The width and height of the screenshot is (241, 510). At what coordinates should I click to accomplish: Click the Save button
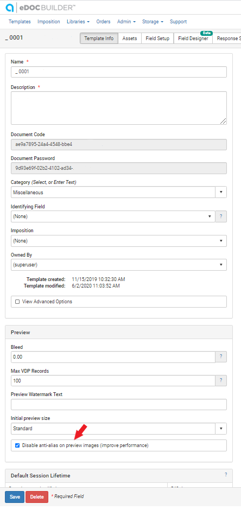(x=15, y=496)
